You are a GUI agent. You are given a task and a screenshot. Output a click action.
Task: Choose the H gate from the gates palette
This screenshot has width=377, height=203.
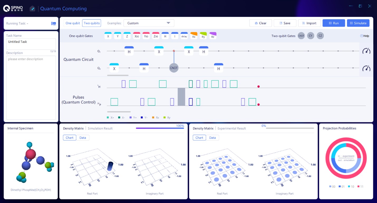[x=165, y=36]
